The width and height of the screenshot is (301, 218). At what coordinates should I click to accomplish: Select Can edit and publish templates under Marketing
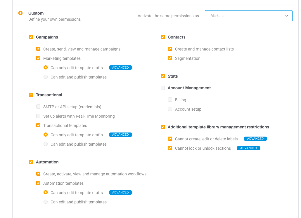[46, 77]
